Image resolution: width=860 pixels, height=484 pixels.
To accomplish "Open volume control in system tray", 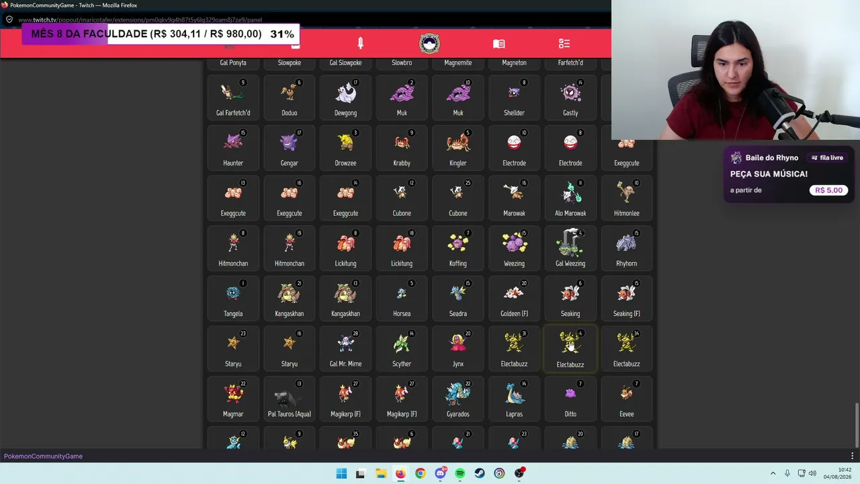I will [812, 473].
